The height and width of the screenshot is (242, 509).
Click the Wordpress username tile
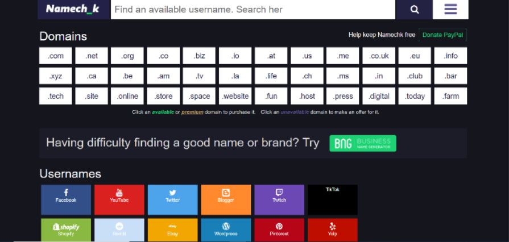(x=226, y=230)
